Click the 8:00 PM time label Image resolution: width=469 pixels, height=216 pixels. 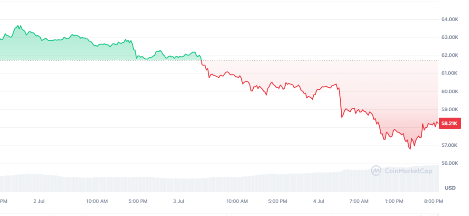[x=433, y=201]
